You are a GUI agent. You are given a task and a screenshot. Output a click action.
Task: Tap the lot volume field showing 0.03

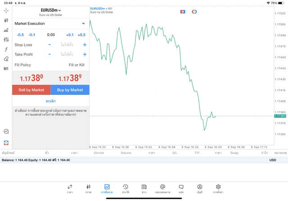coord(50,35)
